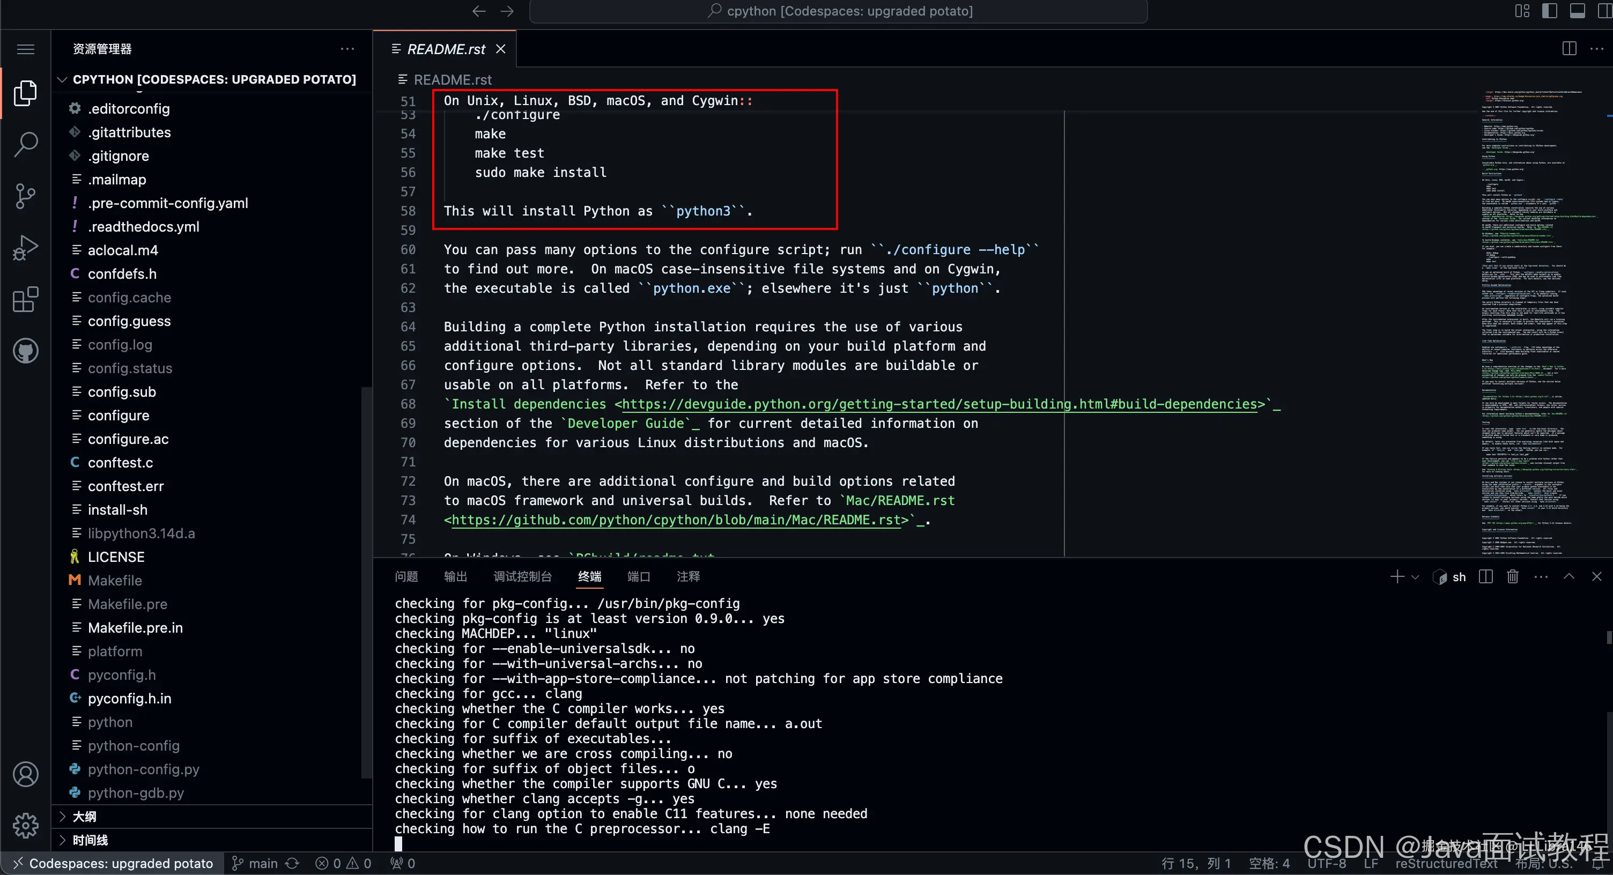Click README.rst in the breadcrumb
Screen dimensions: 1613x875
452,80
